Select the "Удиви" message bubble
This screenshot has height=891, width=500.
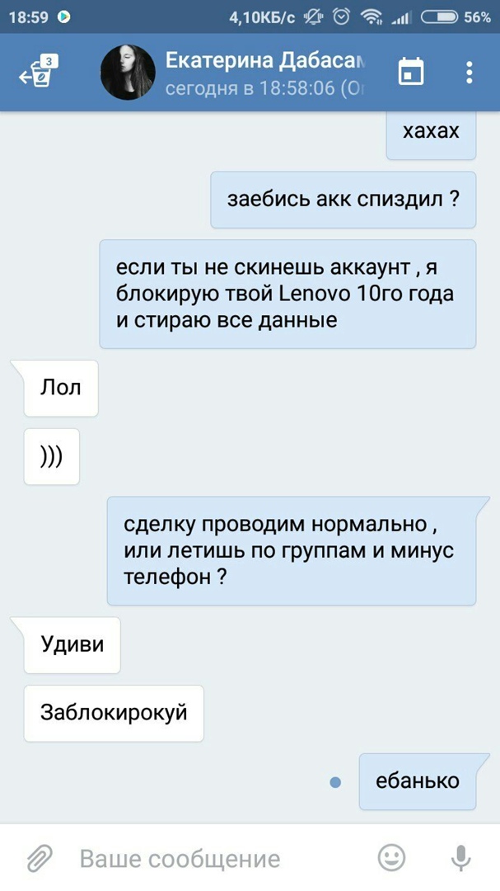[x=72, y=645]
